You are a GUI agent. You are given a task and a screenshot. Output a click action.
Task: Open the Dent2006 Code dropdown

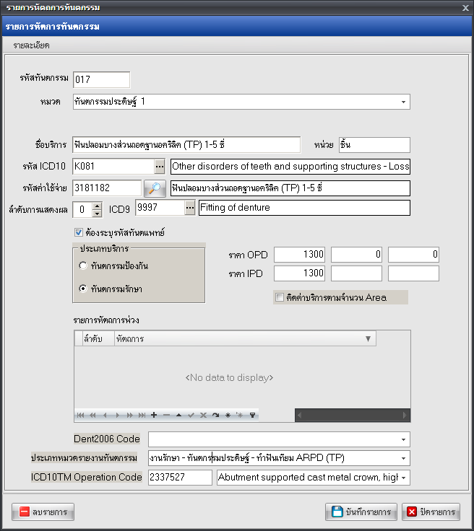pyautogui.click(x=403, y=439)
